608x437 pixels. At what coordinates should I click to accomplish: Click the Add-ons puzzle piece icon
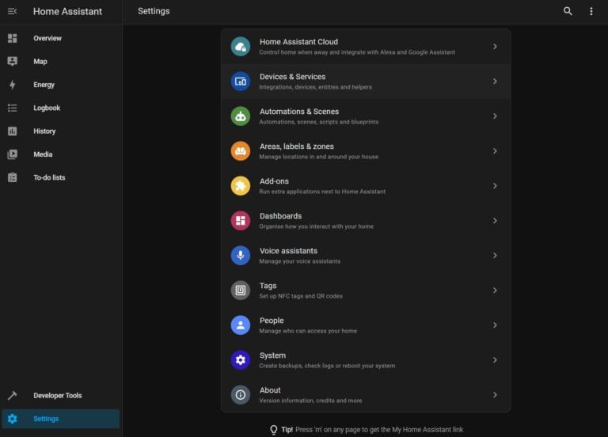pyautogui.click(x=241, y=186)
